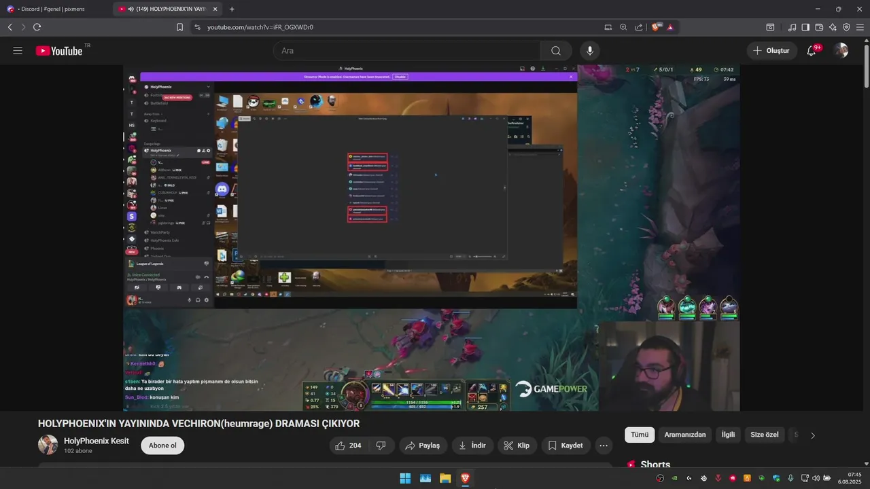The image size is (870, 489).
Task: Open Windows Start menu
Action: tap(405, 478)
